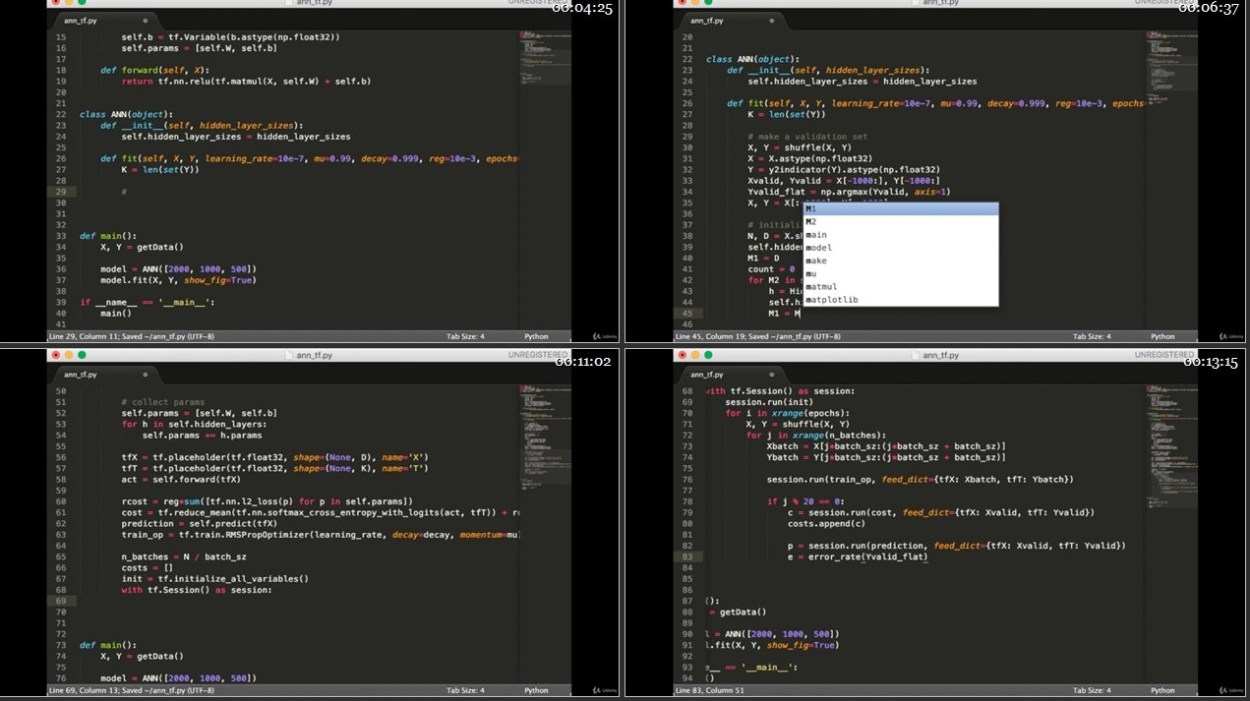Click line number 26 in Line 29 window
This screenshot has height=701, width=1250.
click(61, 158)
